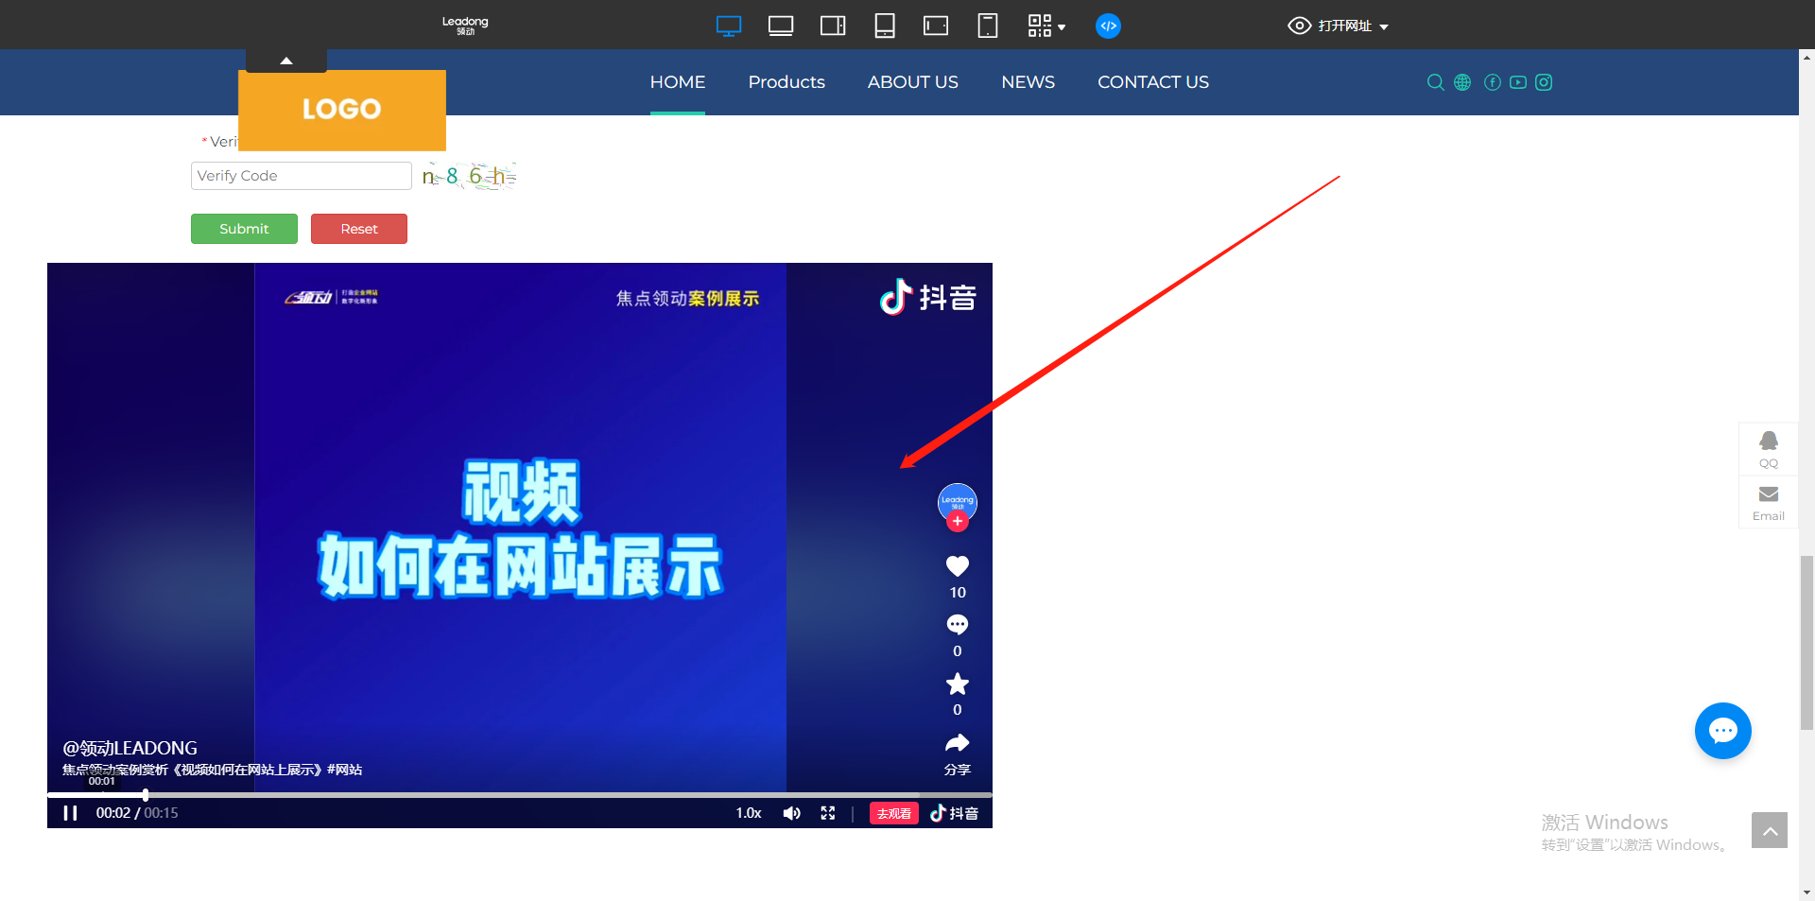Viewport: 1815px width, 901px height.
Task: Open the blue code editor icon
Action: [1108, 26]
